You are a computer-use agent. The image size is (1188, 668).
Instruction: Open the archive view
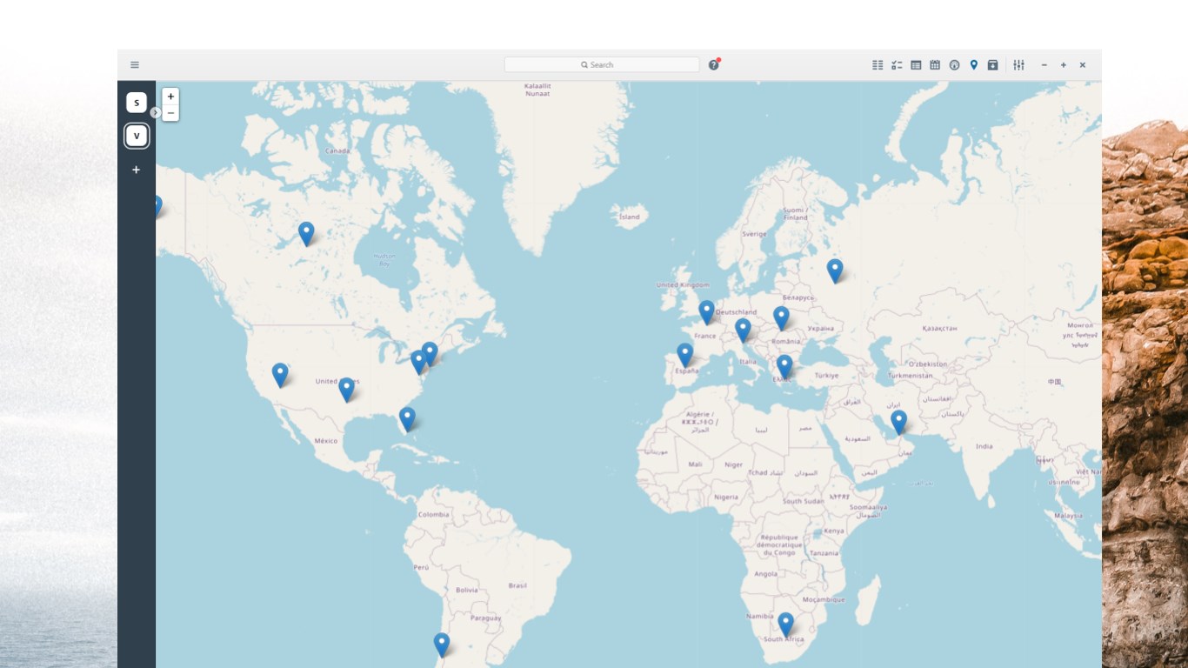tap(992, 65)
